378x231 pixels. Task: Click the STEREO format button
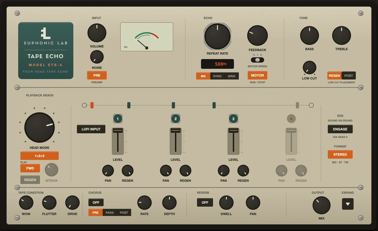point(340,154)
